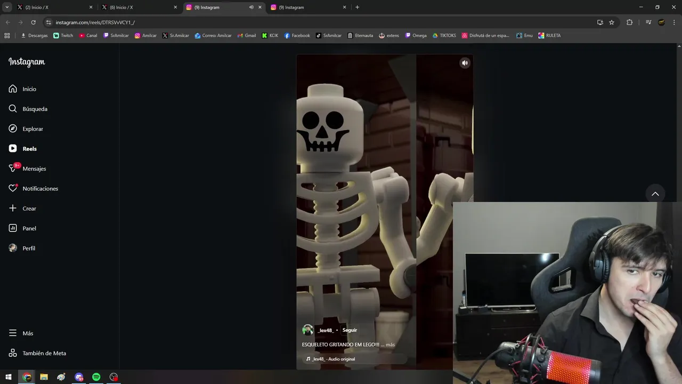
Task: Open the KCIK bookmark
Action: 270,36
